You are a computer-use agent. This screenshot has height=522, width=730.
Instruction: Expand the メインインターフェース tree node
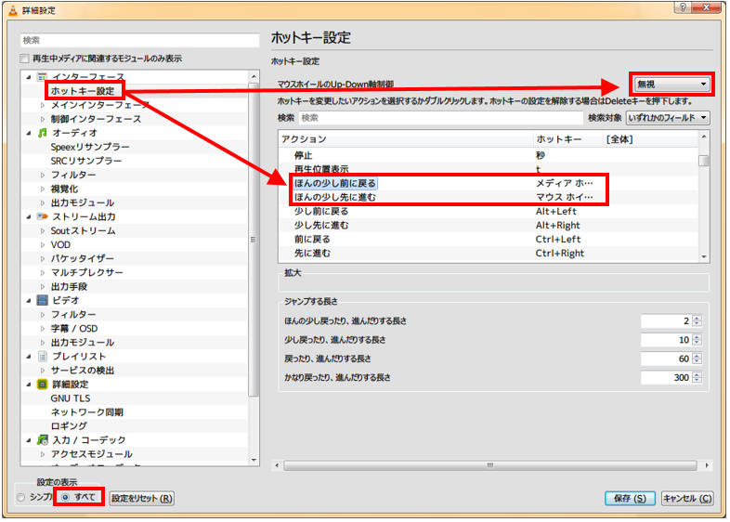click(x=43, y=105)
